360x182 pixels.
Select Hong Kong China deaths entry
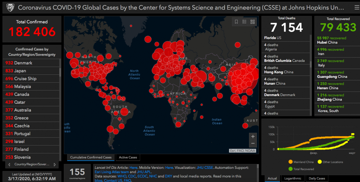tap(286, 70)
